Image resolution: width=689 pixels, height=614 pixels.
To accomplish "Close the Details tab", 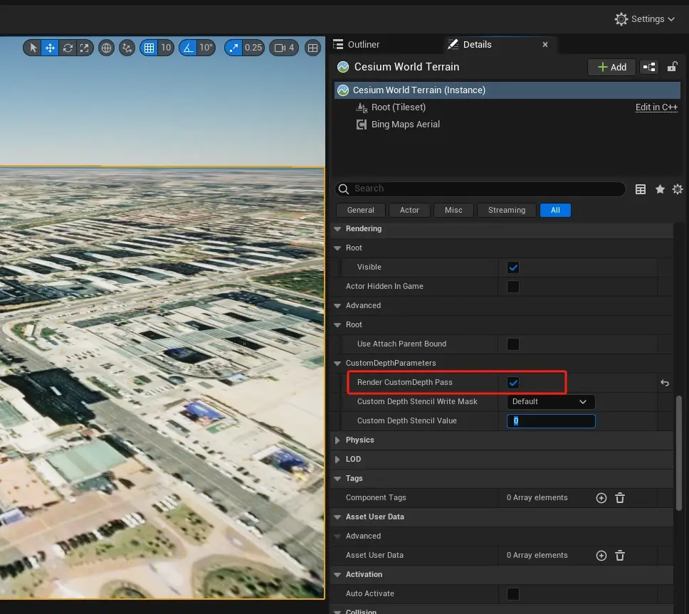I will click(x=545, y=44).
